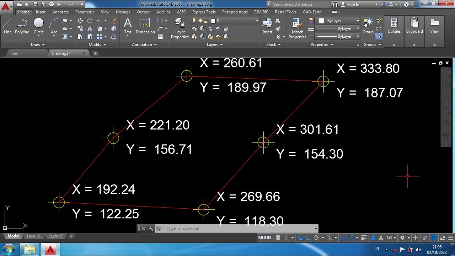Toggle drawing grid display in status bar
Screen dimensions: 455x256
click(x=278, y=238)
